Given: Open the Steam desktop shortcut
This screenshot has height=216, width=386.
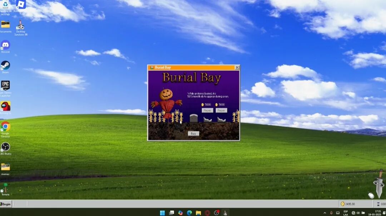Looking at the screenshot, I should pos(5,67).
